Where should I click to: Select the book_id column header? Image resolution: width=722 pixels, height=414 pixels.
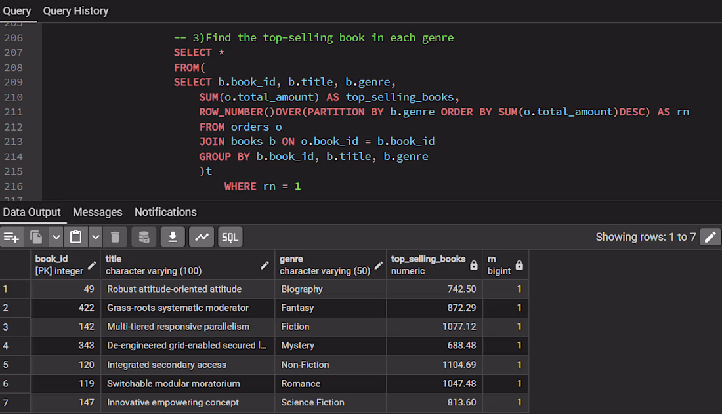66,265
